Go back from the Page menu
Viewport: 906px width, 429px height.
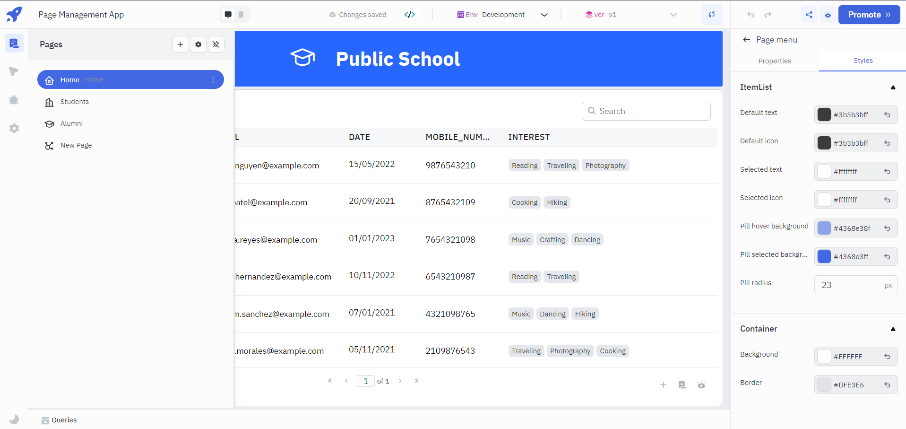click(x=746, y=40)
